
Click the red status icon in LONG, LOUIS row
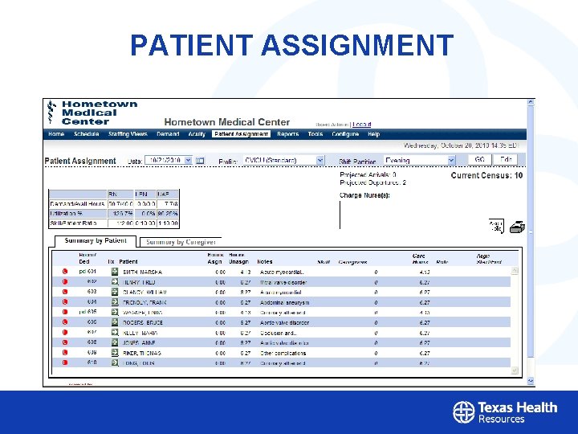pyautogui.click(x=65, y=362)
